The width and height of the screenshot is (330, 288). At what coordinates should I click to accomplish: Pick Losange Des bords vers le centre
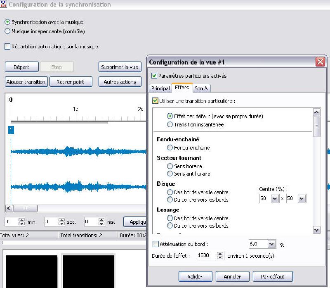click(170, 218)
